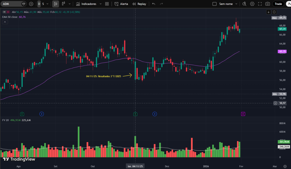
Task: Click the Trade button
Action: (x=278, y=4)
